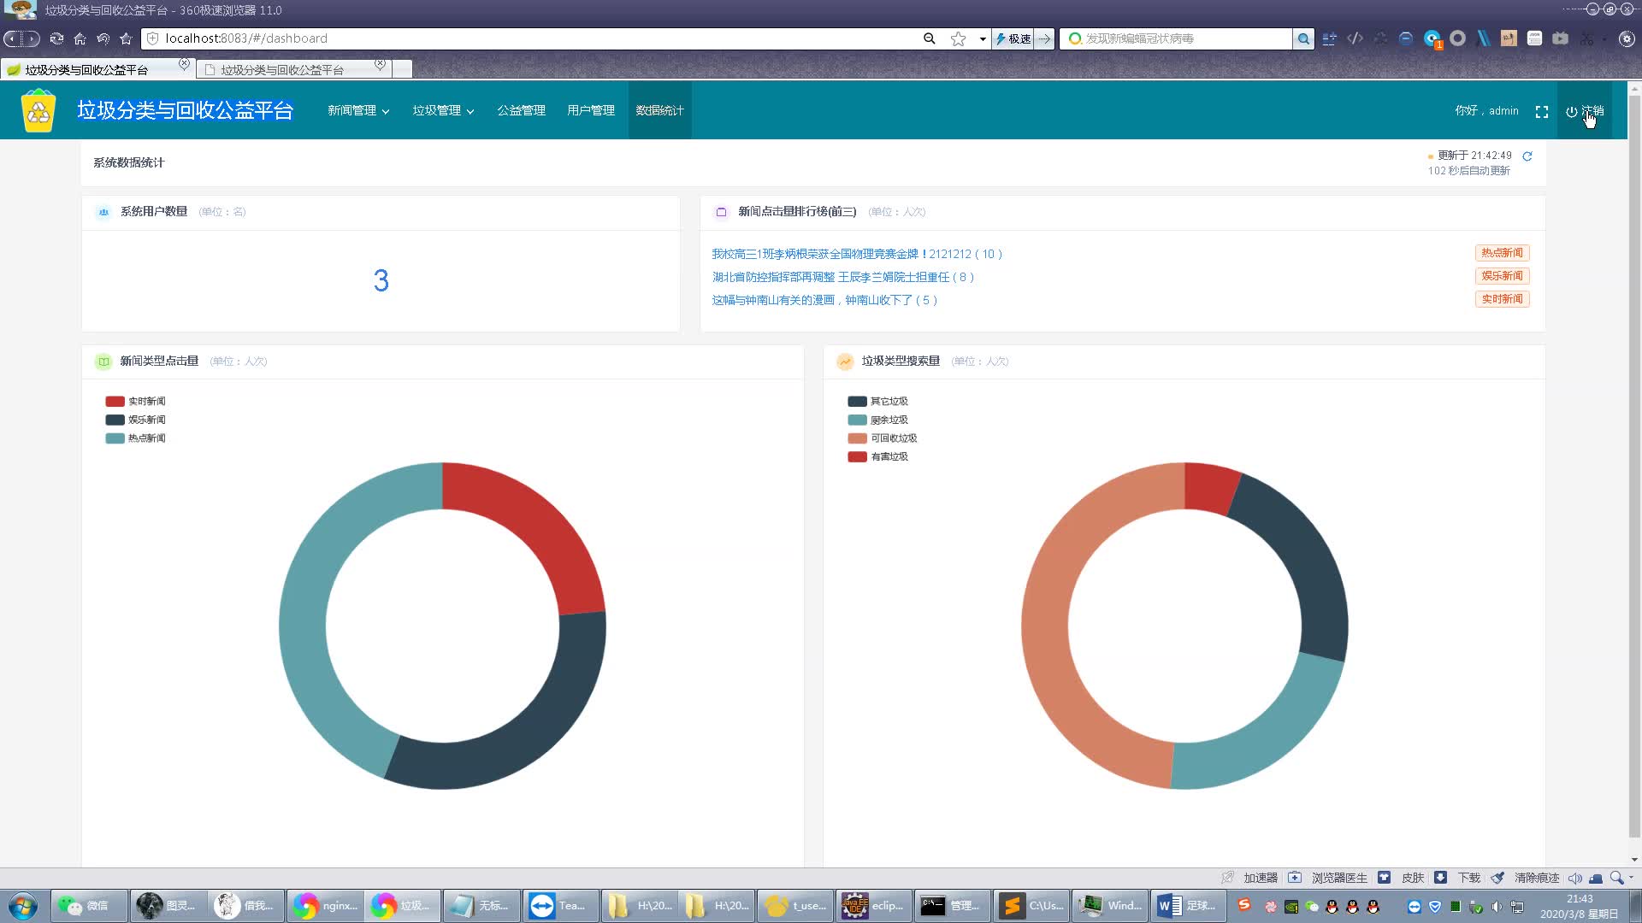
Task: Open the 公益管理 menu
Action: coord(521,110)
